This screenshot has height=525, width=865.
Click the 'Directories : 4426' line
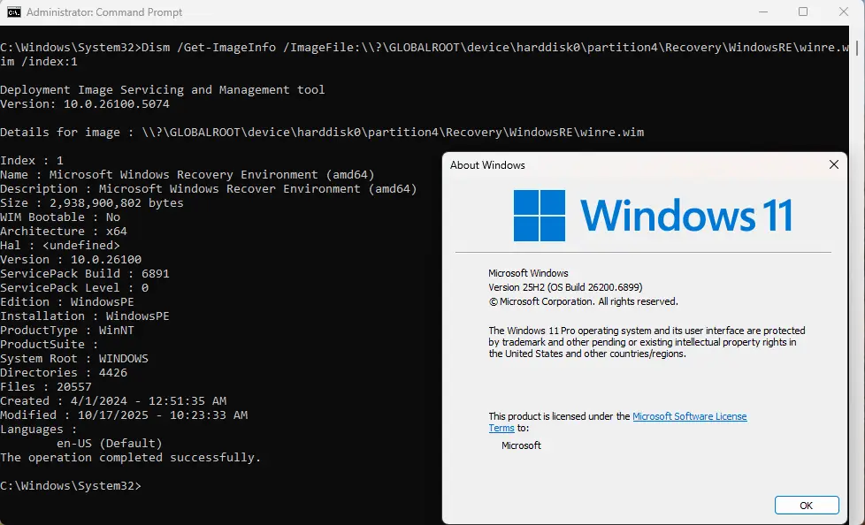pos(64,373)
